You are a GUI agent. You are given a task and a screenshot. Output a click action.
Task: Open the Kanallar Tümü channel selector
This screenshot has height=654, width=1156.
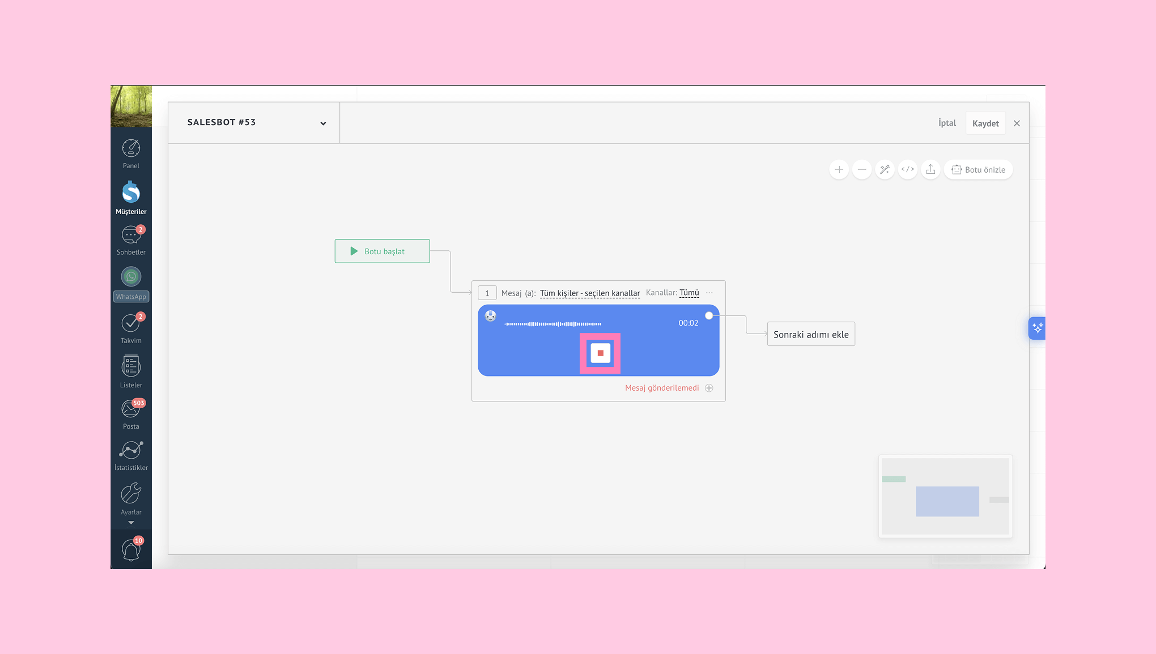pyautogui.click(x=689, y=293)
